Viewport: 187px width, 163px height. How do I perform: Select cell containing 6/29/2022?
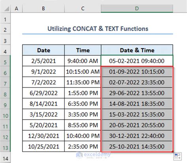point(43,93)
